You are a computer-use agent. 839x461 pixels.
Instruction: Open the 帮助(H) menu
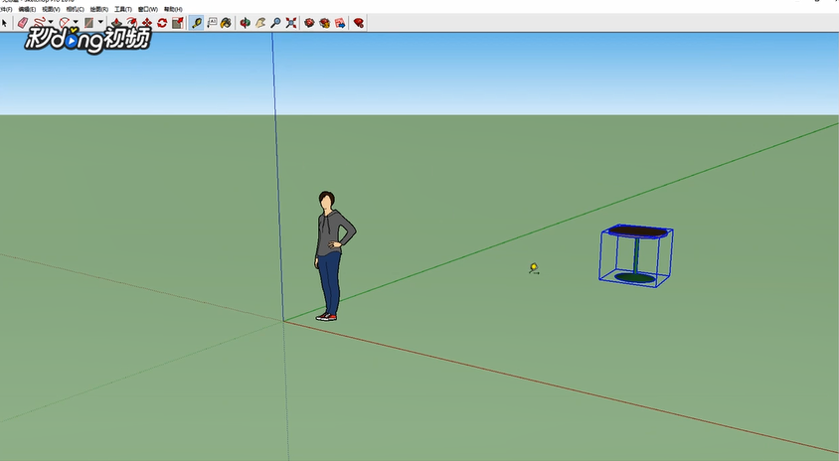tap(173, 9)
